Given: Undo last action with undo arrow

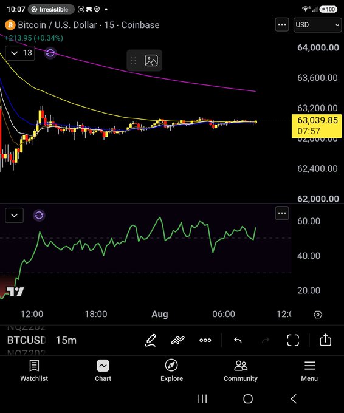Looking at the screenshot, I should (x=238, y=340).
